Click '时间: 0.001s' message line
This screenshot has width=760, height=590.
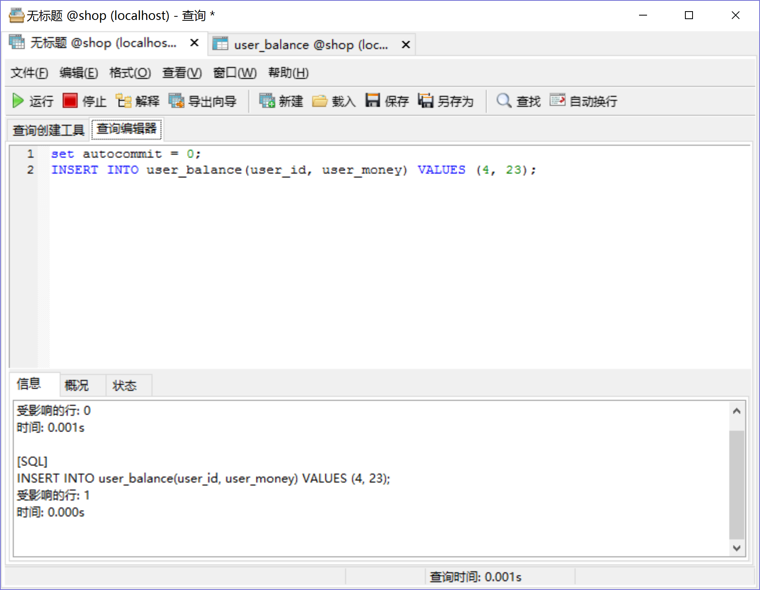(50, 428)
